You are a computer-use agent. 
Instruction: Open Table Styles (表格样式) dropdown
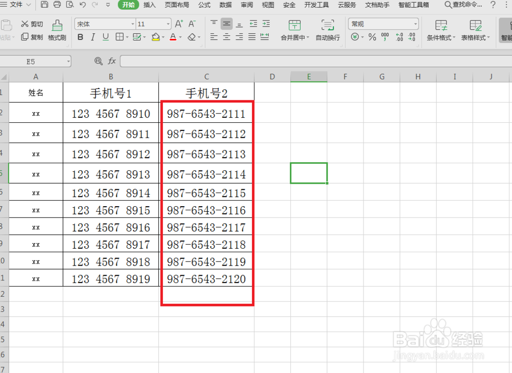point(476,30)
